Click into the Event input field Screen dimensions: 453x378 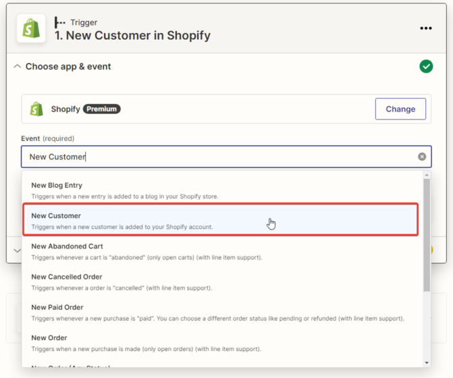pyautogui.click(x=226, y=157)
